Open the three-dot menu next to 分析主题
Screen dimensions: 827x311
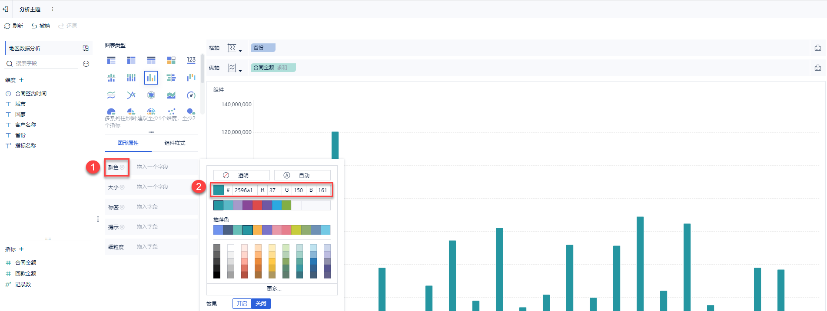[x=53, y=9]
